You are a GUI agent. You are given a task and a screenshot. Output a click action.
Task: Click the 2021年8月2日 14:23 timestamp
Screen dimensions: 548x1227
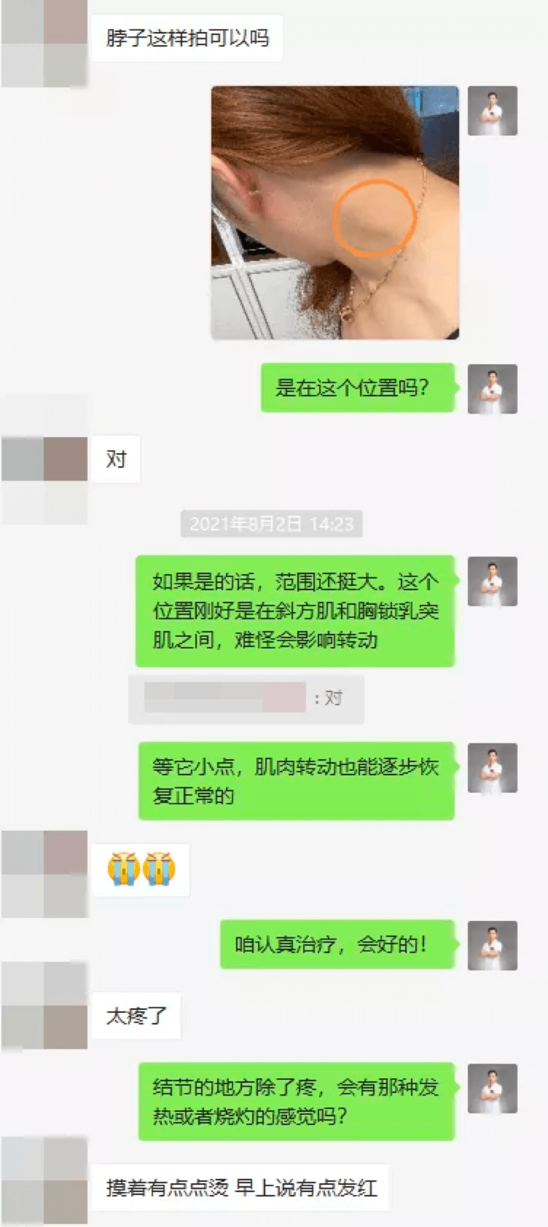pyautogui.click(x=271, y=524)
